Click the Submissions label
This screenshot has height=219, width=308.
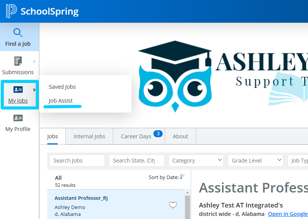pyautogui.click(x=18, y=72)
